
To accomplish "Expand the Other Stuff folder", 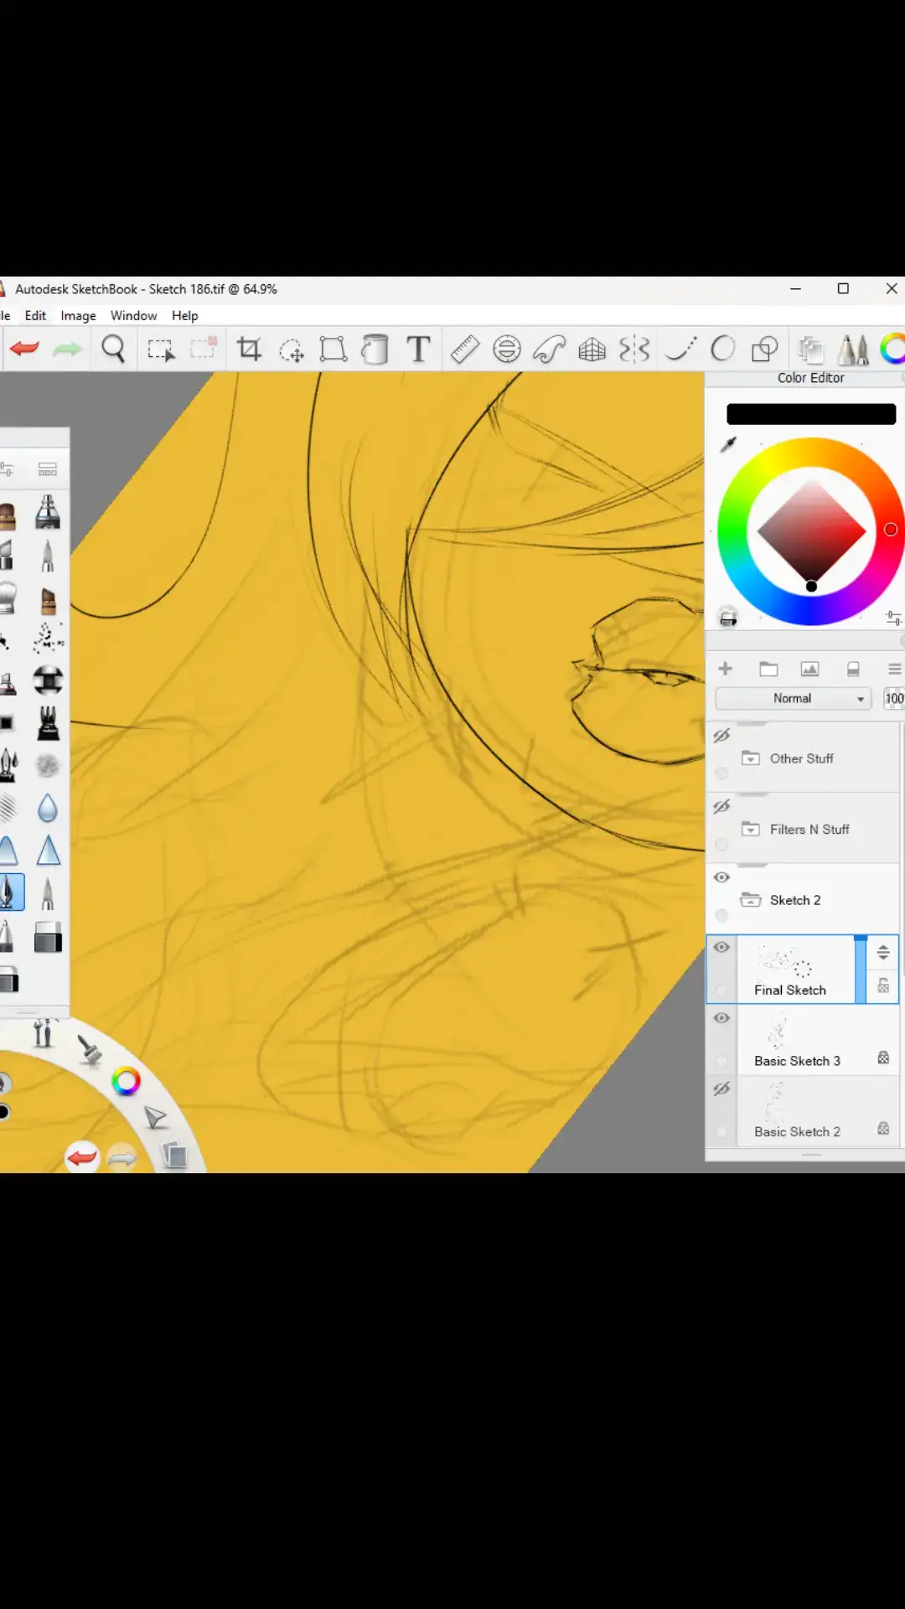I will [x=751, y=758].
